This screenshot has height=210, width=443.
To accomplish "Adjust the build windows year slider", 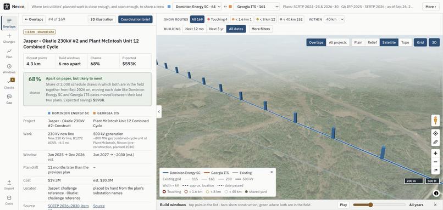I will pyautogui.click(x=379, y=205).
